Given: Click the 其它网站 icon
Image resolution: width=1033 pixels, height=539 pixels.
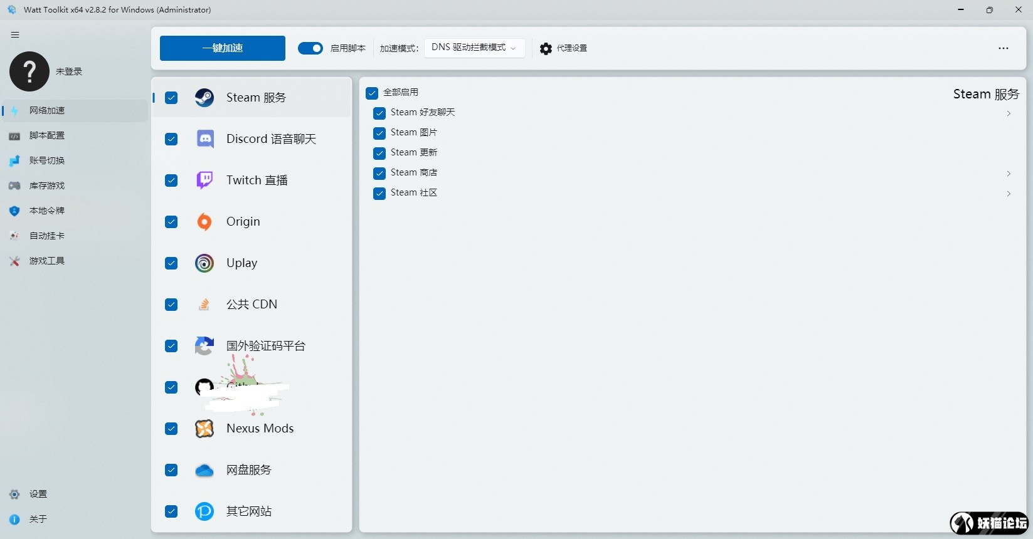Looking at the screenshot, I should pyautogui.click(x=204, y=511).
